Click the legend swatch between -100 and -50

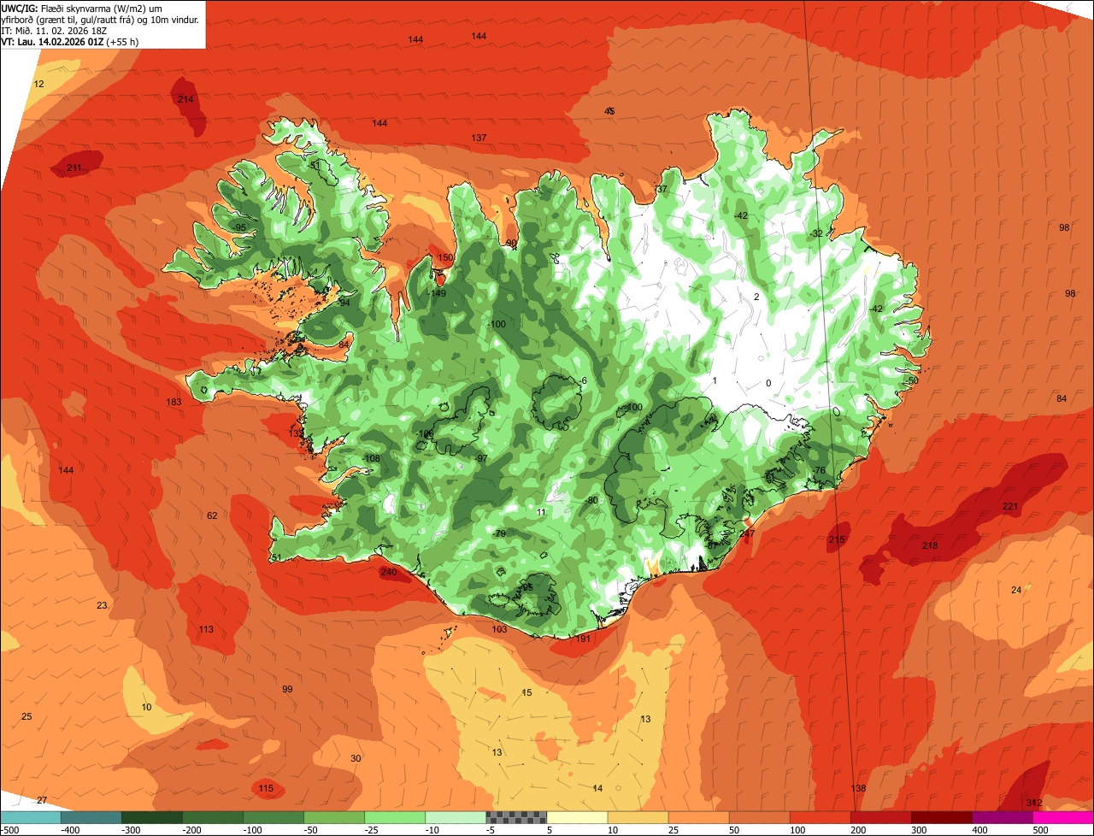pyautogui.click(x=273, y=816)
